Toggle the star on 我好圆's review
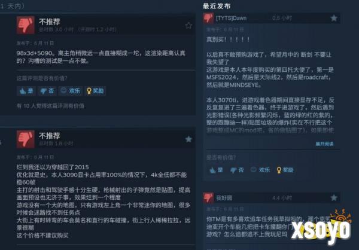 [334, 197]
